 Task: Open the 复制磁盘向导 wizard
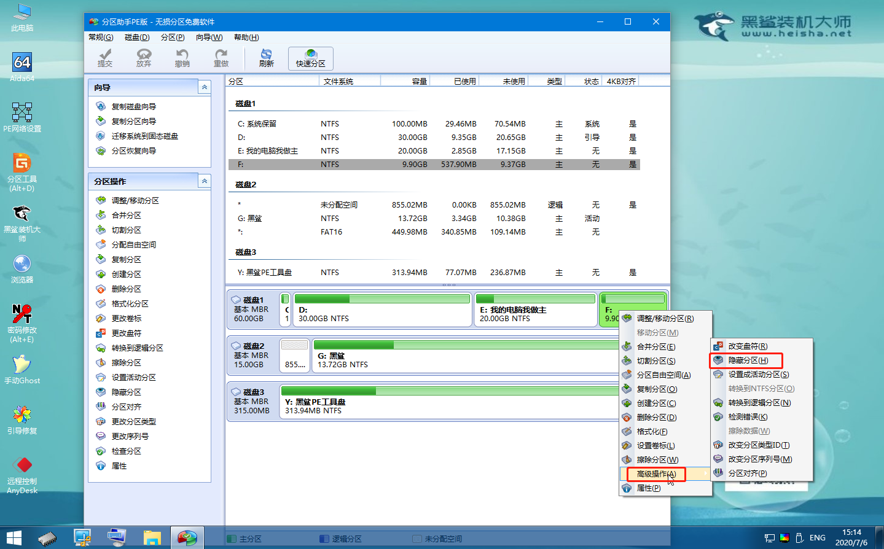click(133, 106)
